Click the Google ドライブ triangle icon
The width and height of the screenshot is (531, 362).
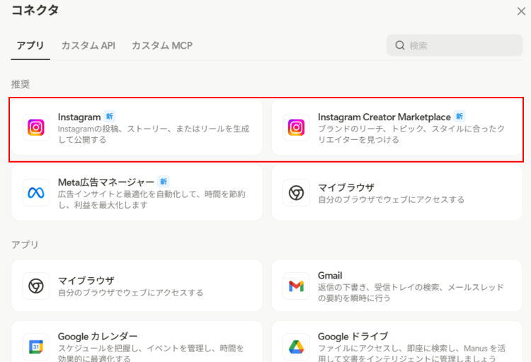click(296, 346)
